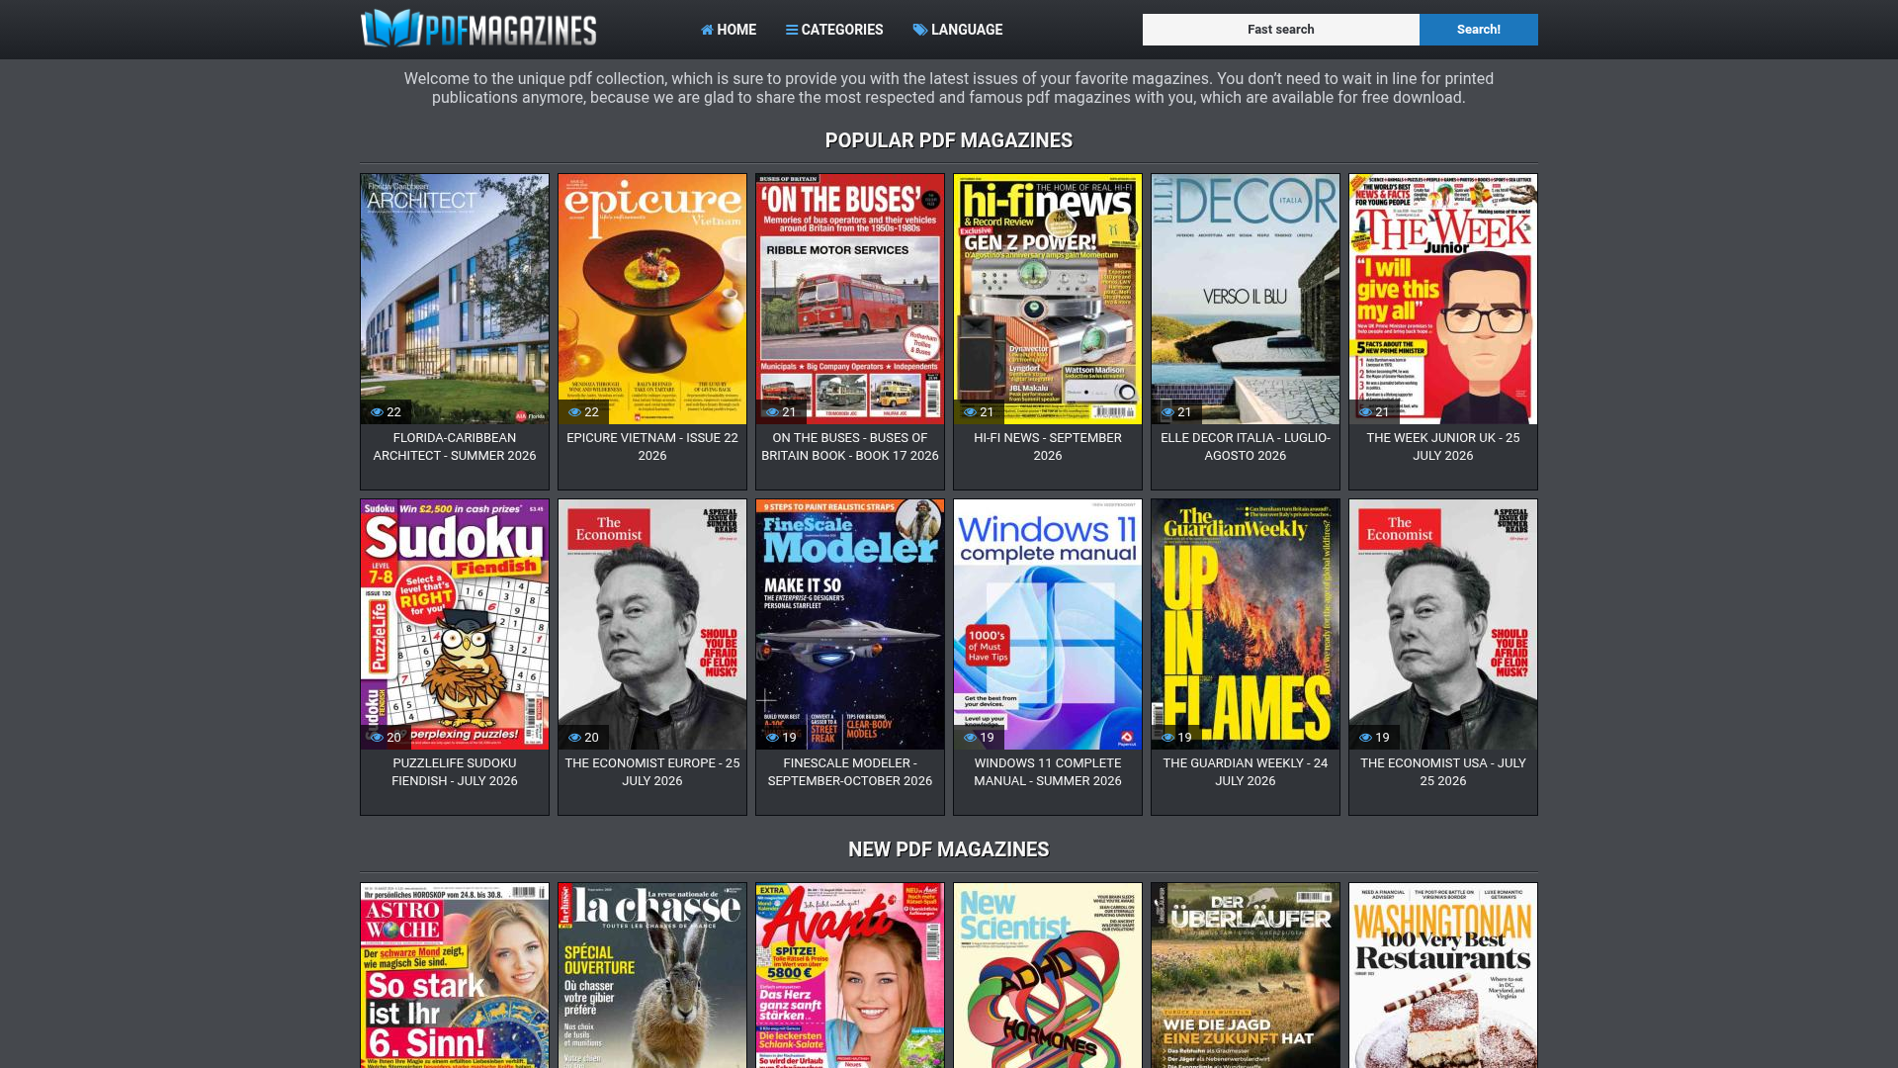The width and height of the screenshot is (1898, 1068).
Task: Open The Week Junior cover thumbnail
Action: click(1443, 300)
